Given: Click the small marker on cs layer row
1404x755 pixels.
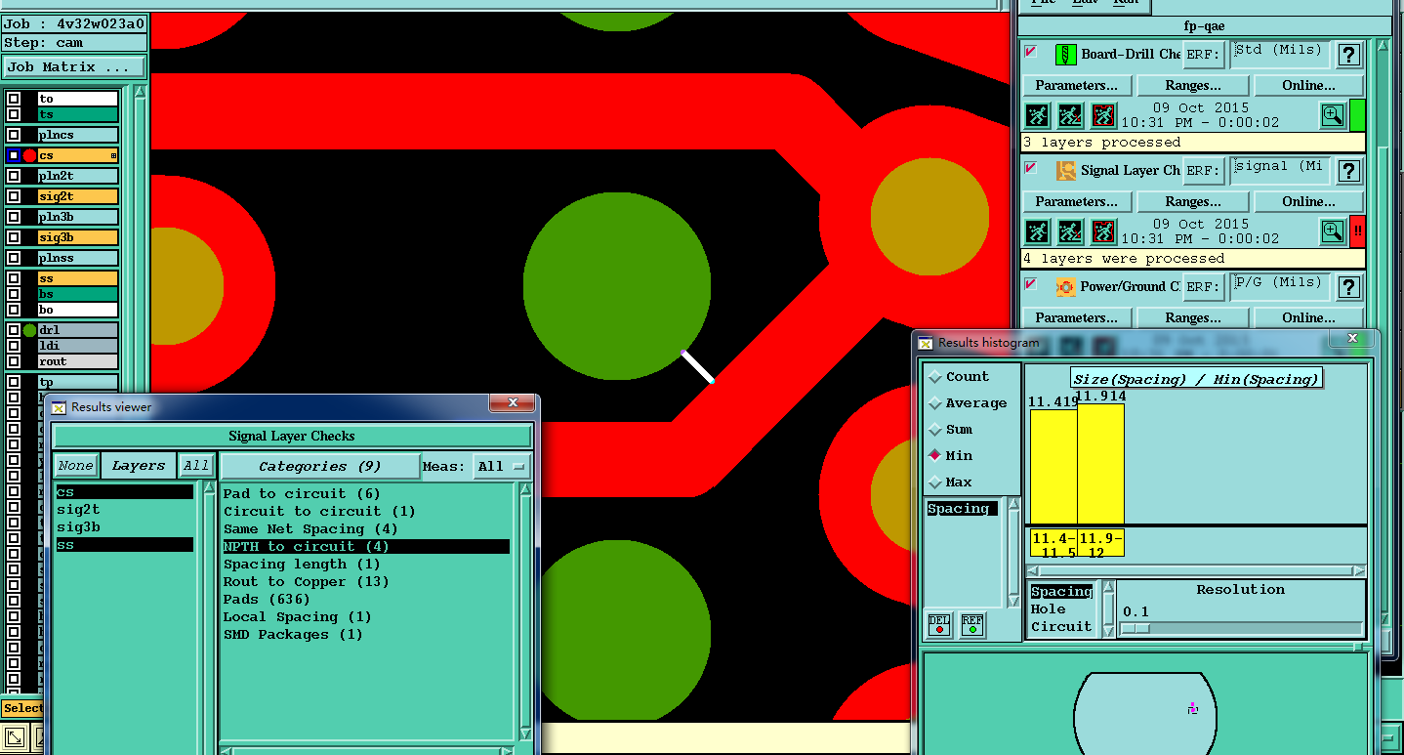Looking at the screenshot, I should click(113, 156).
